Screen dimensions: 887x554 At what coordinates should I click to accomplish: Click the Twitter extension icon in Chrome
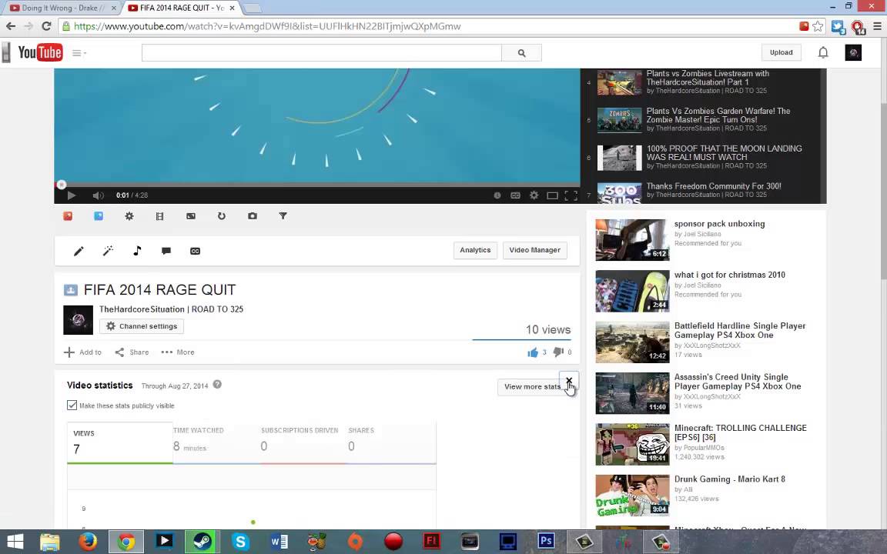click(x=838, y=27)
